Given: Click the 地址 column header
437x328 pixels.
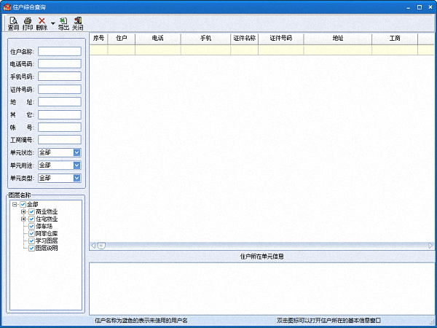Looking at the screenshot, I should (x=337, y=38).
